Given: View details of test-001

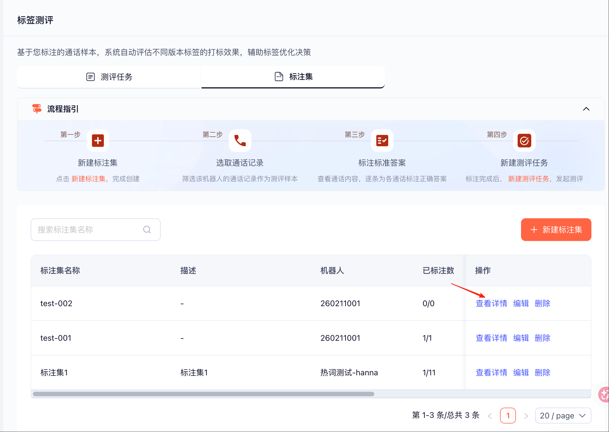Looking at the screenshot, I should pos(491,338).
